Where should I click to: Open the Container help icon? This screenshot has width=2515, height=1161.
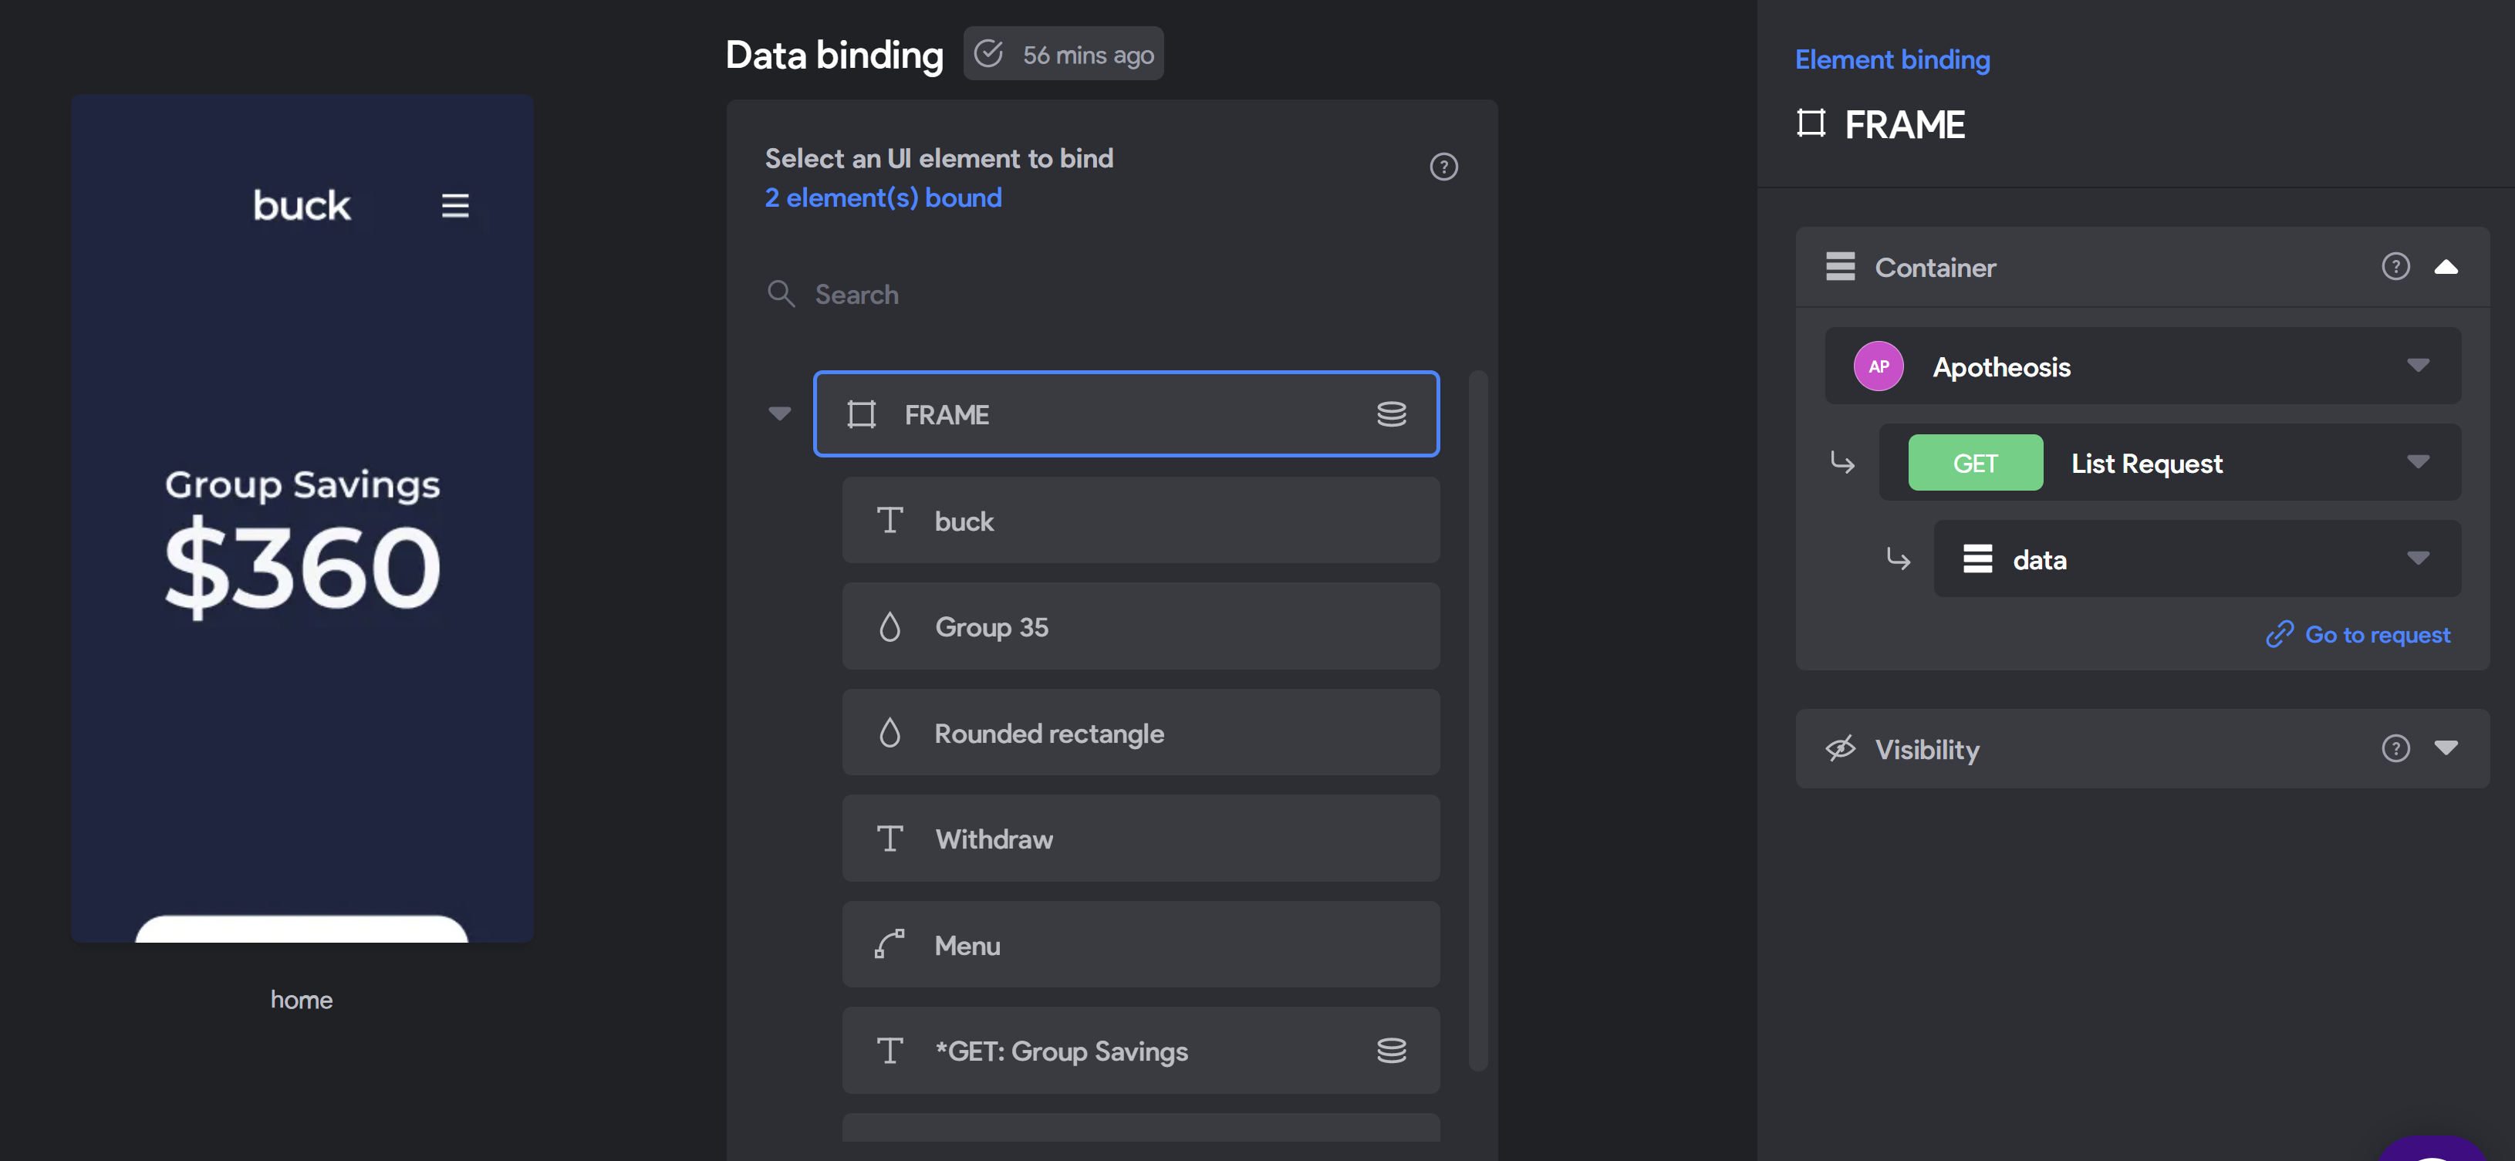point(2395,265)
